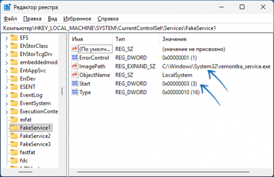This screenshot has width=274, height=177.
Task: Click the EventLog folder icon
Action: tap(14, 95)
